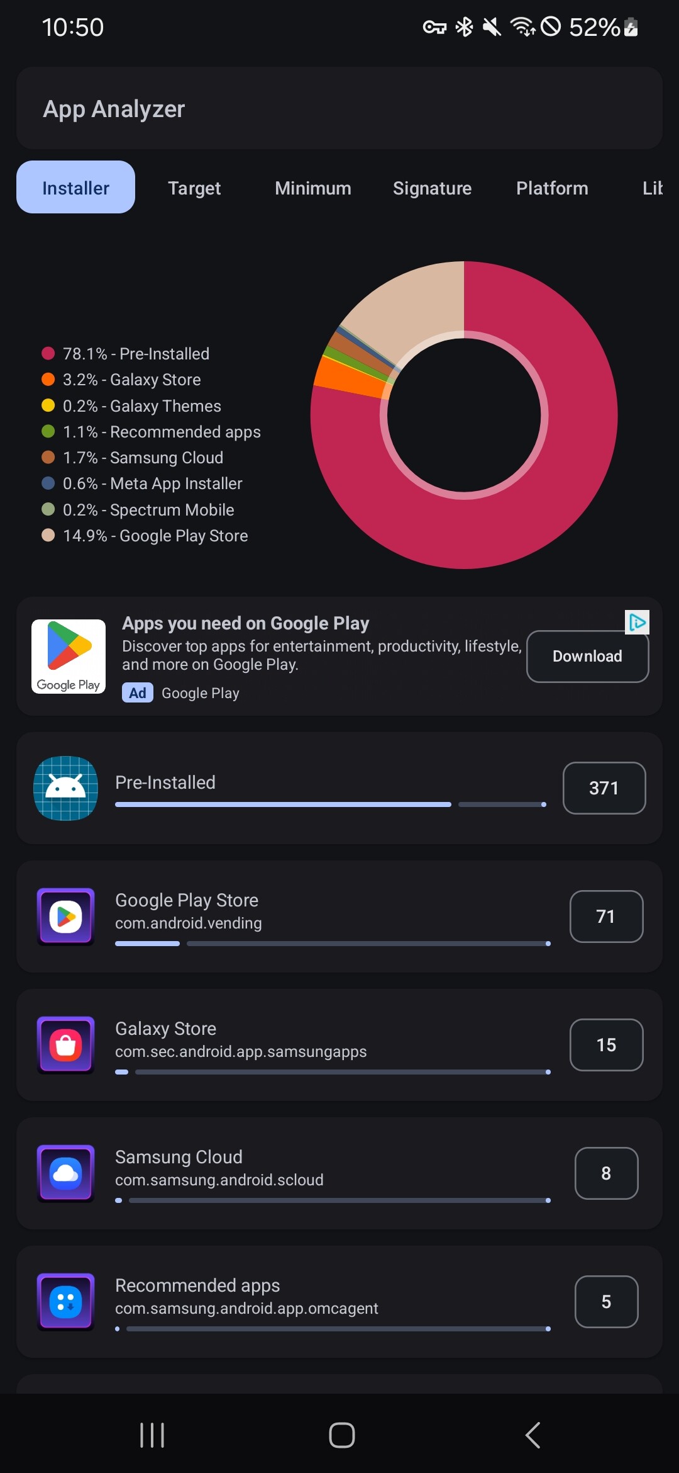Click the Download button in ad
This screenshot has width=679, height=1473.
(587, 657)
